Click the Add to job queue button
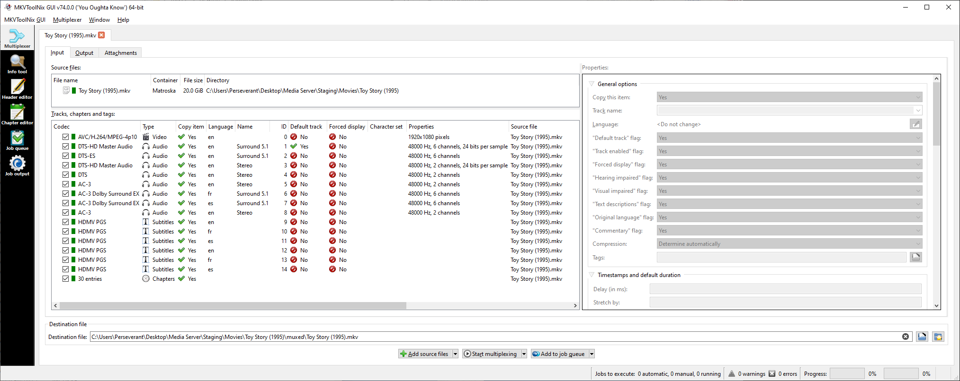 (558, 354)
